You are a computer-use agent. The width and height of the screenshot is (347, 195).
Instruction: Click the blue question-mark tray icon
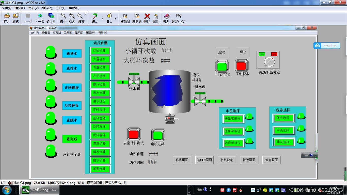205,189
